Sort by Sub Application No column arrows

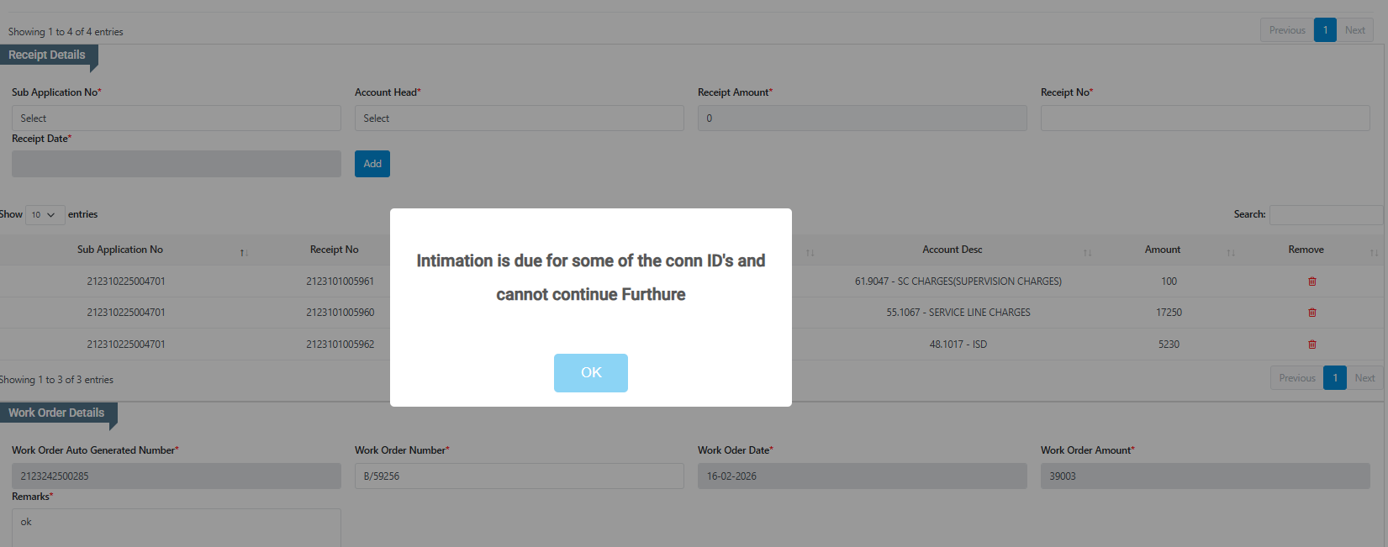[x=244, y=252]
